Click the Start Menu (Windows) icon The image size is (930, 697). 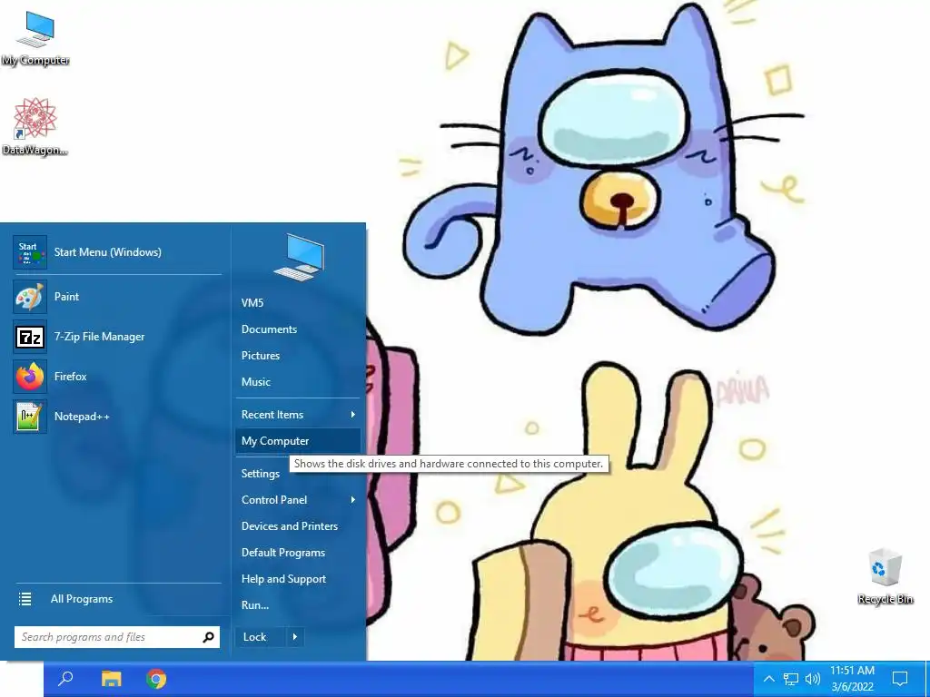[30, 252]
